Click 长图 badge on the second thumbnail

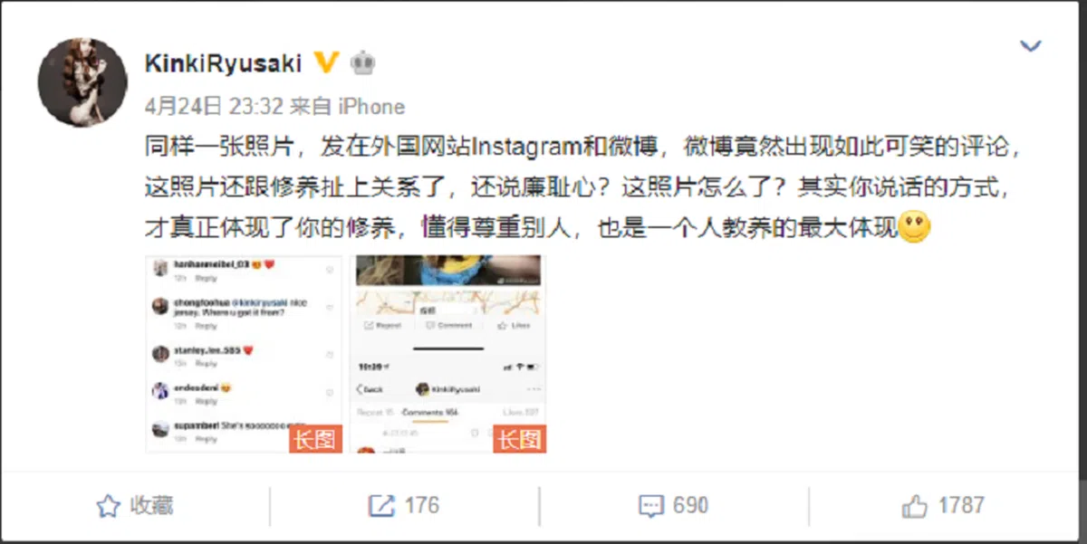[520, 439]
